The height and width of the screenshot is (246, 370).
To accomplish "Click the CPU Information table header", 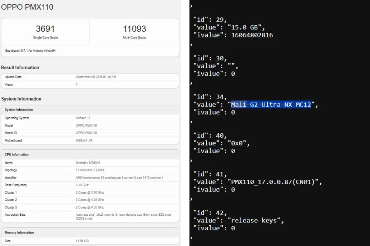I will [90, 154].
